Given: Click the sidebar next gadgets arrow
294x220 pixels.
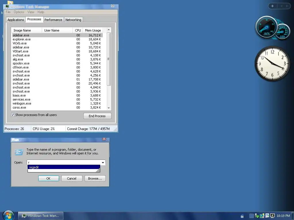Looking at the screenshot, I should [287, 6].
